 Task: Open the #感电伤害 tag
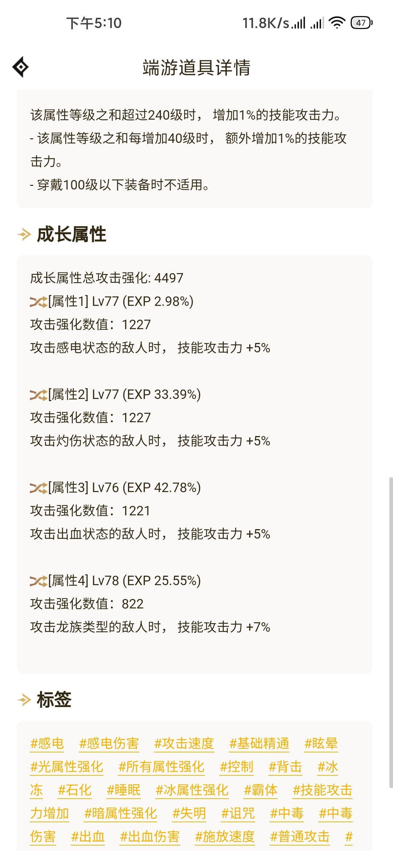coord(109,743)
